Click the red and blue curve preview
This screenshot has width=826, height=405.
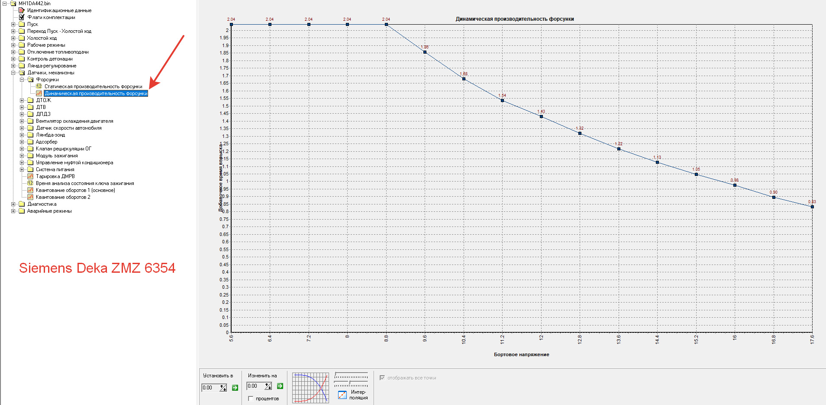pyautogui.click(x=310, y=388)
